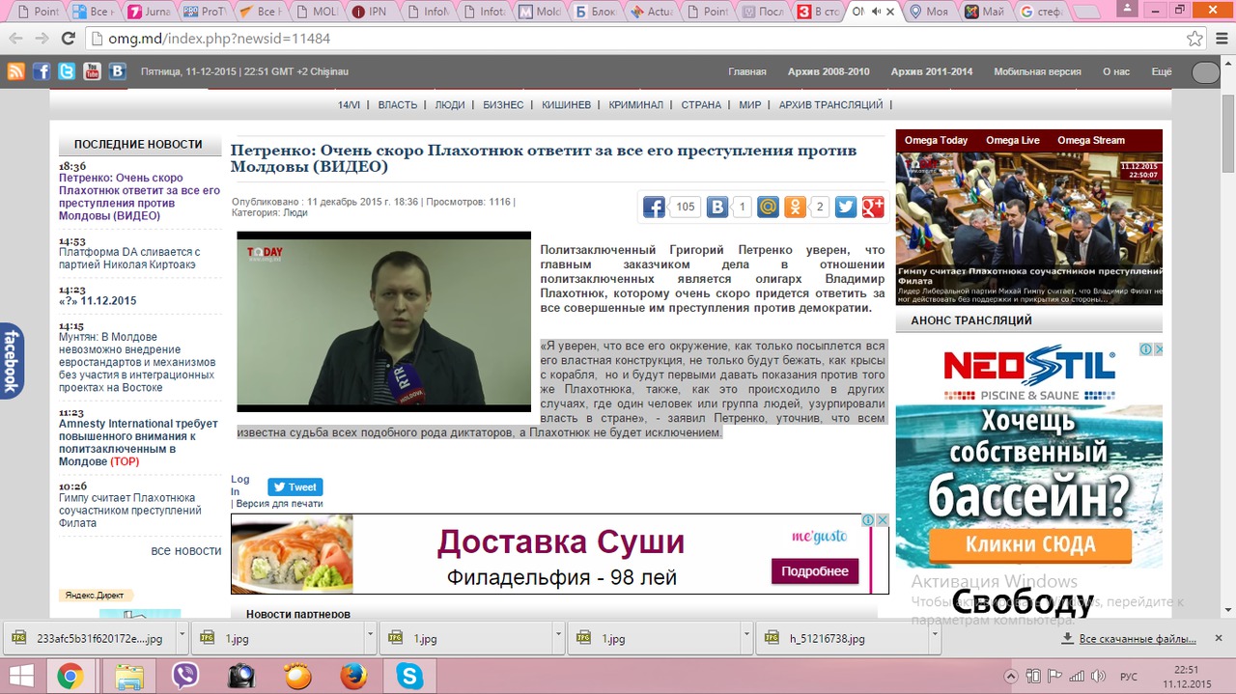This screenshot has width=1236, height=694.
Task: Switch to the ProTV browser tab
Action: (205, 12)
